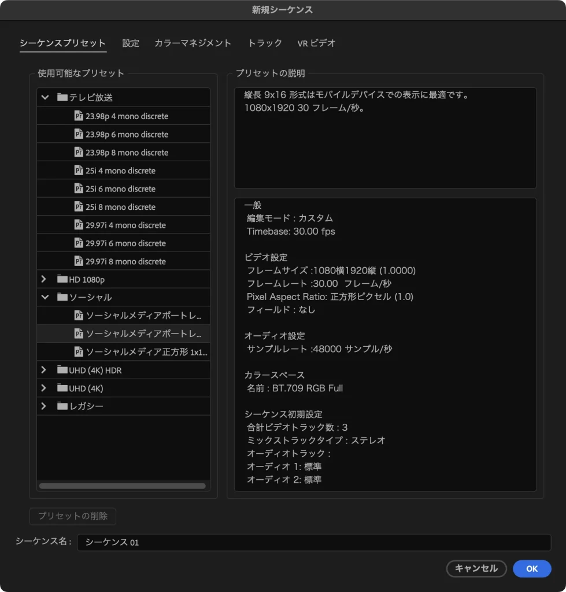The width and height of the screenshot is (566, 592).
Task: Click the text 'フィールド : なし'
Action: click(280, 310)
